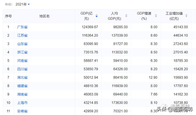This screenshot has width=196, height=115.
Task: Sort by 工业增加值(亿元) column arrows
Action: [186, 16]
